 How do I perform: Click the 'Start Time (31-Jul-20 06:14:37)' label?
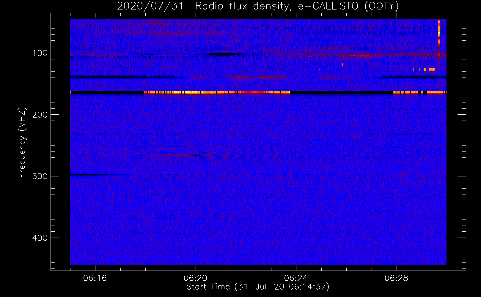(258, 287)
